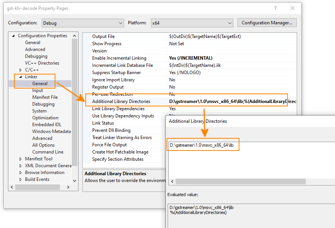Expand the Build Events node
The image size is (335, 228).
[x=21, y=179]
